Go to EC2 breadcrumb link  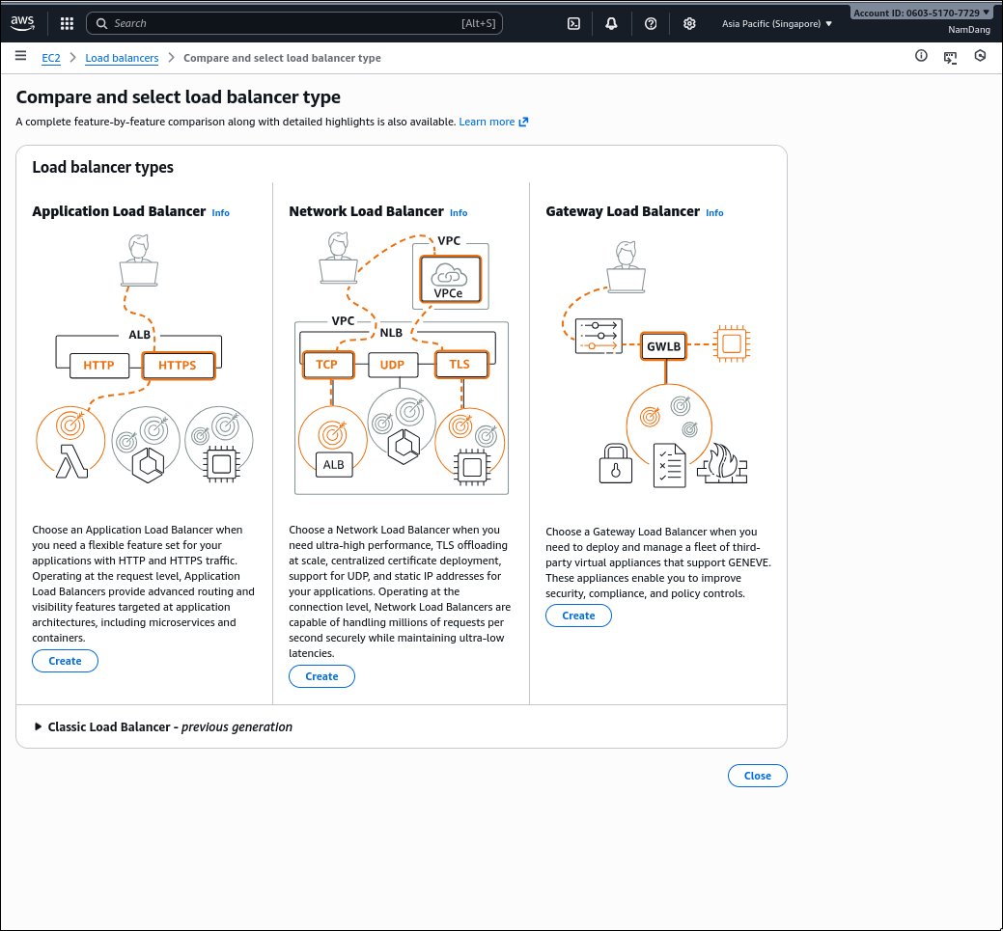50,58
